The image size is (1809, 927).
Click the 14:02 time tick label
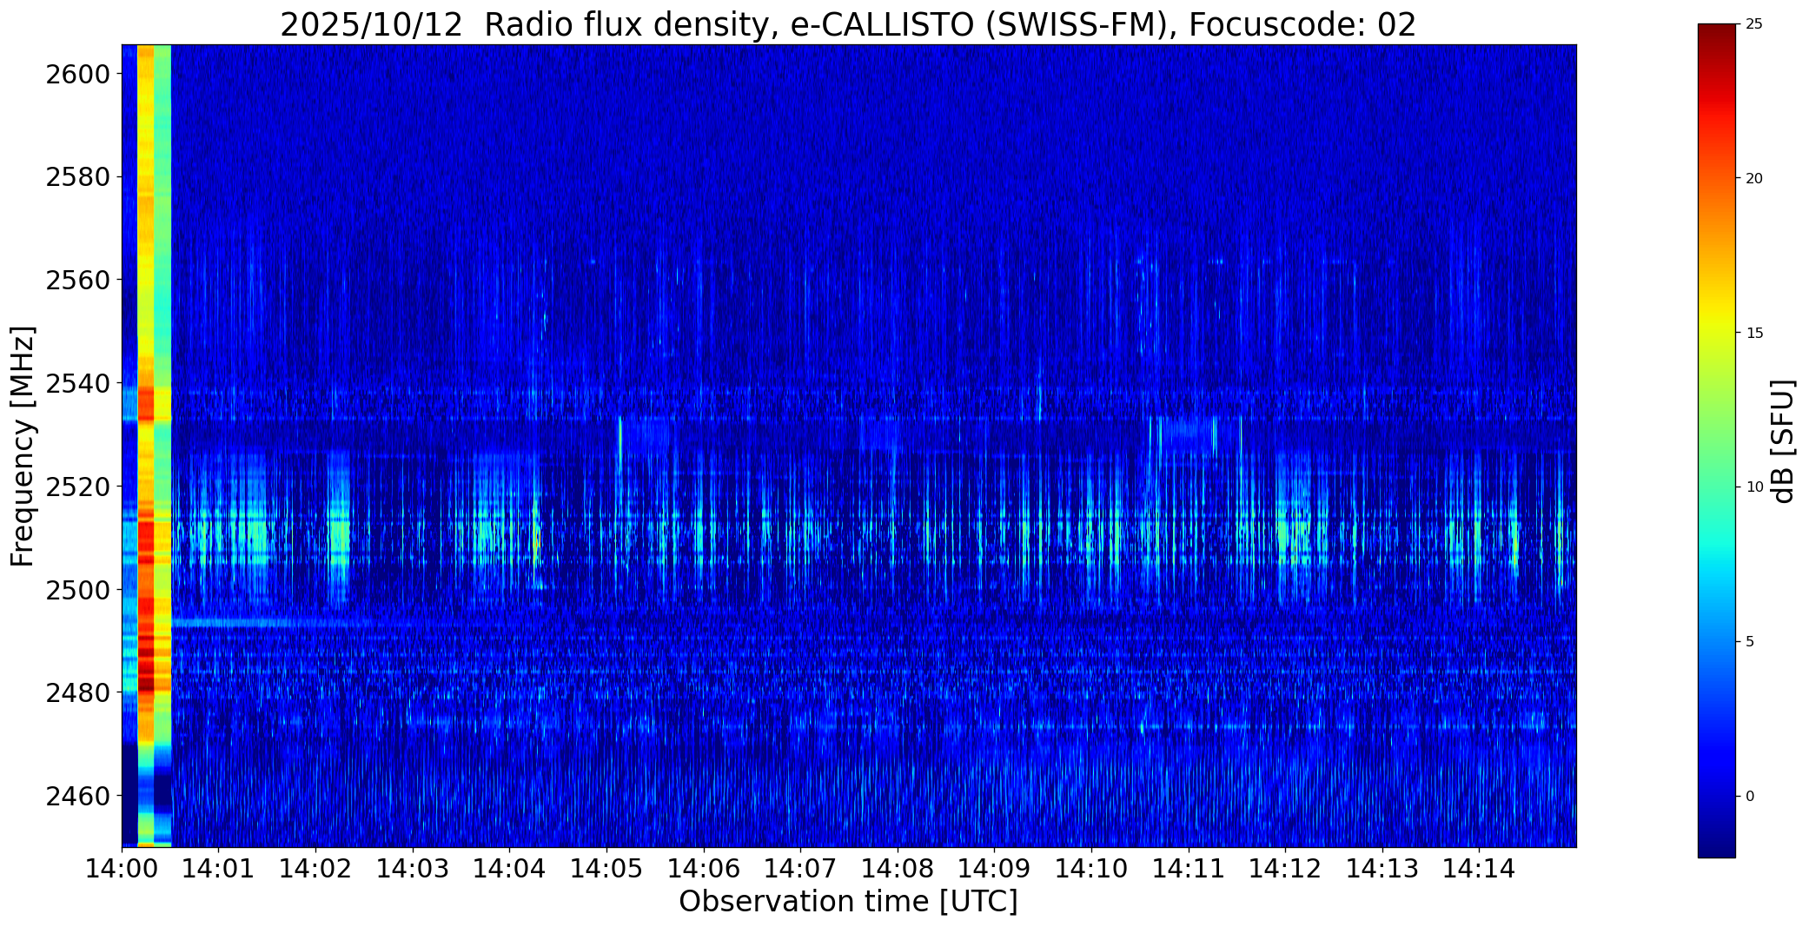[315, 868]
